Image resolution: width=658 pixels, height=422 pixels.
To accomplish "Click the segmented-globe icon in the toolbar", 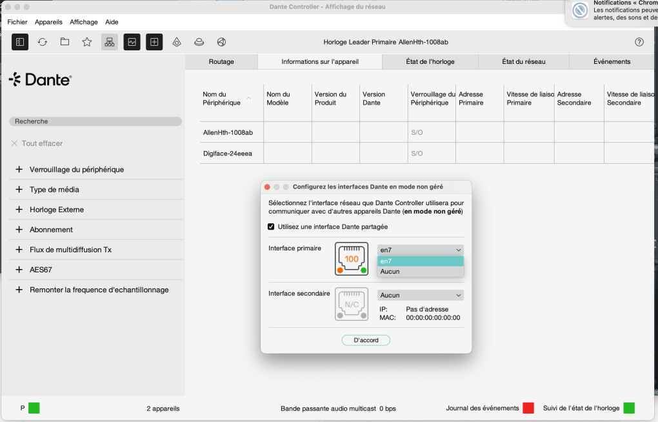I will (221, 42).
